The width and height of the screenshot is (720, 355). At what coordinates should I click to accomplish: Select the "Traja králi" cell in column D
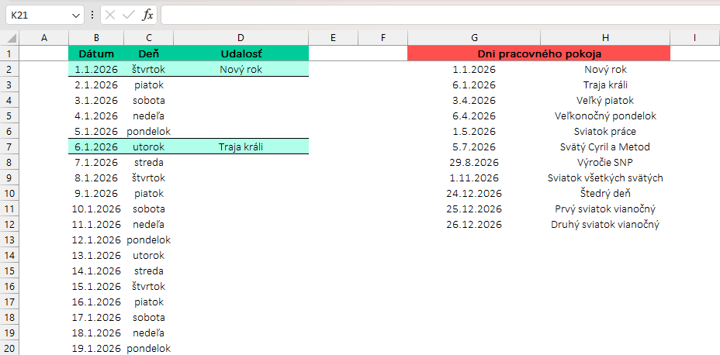click(x=241, y=146)
